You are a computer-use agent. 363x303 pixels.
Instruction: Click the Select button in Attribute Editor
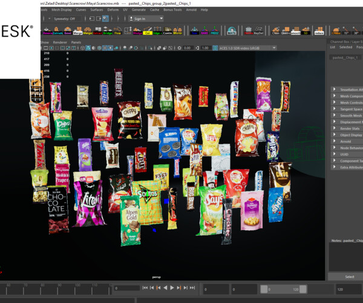click(x=350, y=277)
